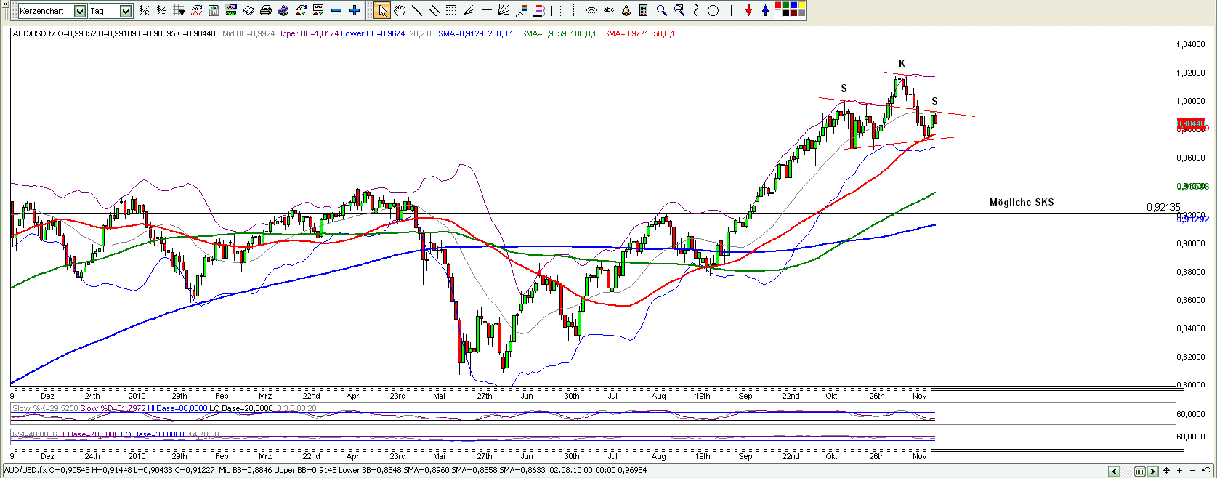Click the open book icon
1217x478 pixels.
248,10
